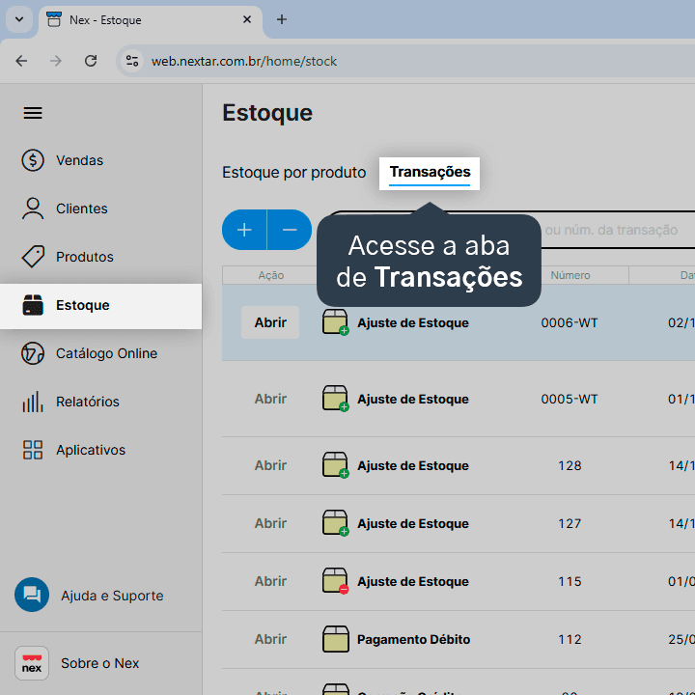Click Ajuste de Estoque text in row 128
Image resolution: width=695 pixels, height=695 pixels.
413,466
